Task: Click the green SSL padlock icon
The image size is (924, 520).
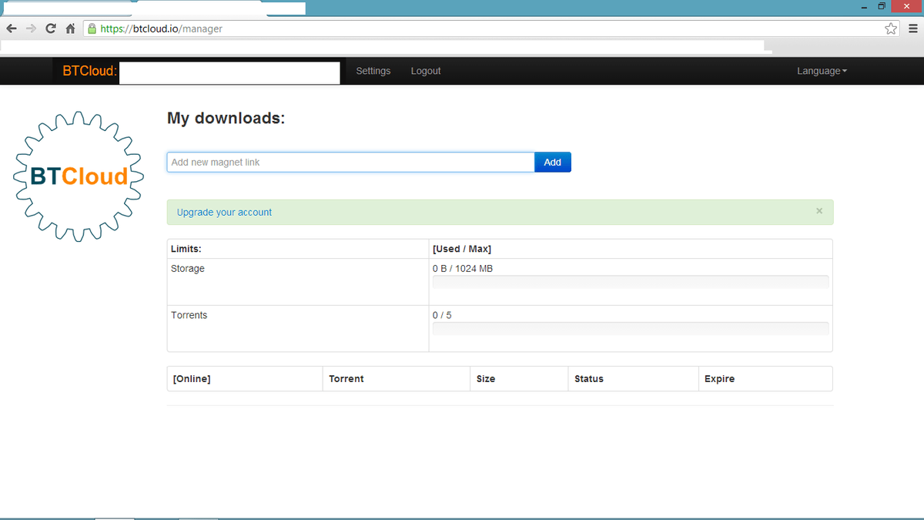Action: click(x=92, y=29)
